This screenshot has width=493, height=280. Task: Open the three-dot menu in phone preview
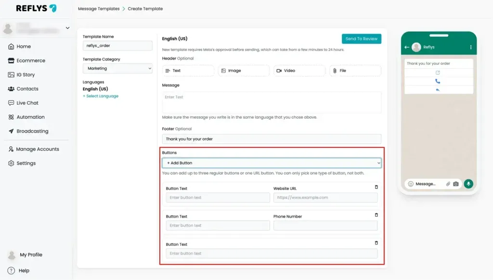click(x=471, y=47)
